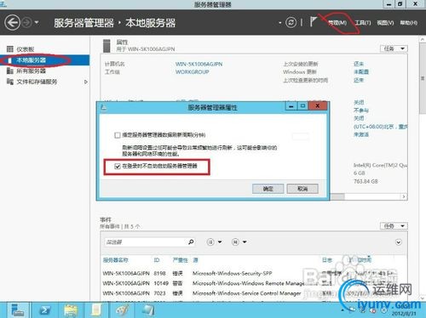The width and height of the screenshot is (426, 318).
Task: Click the events filter input field
Action: [x=145, y=242]
